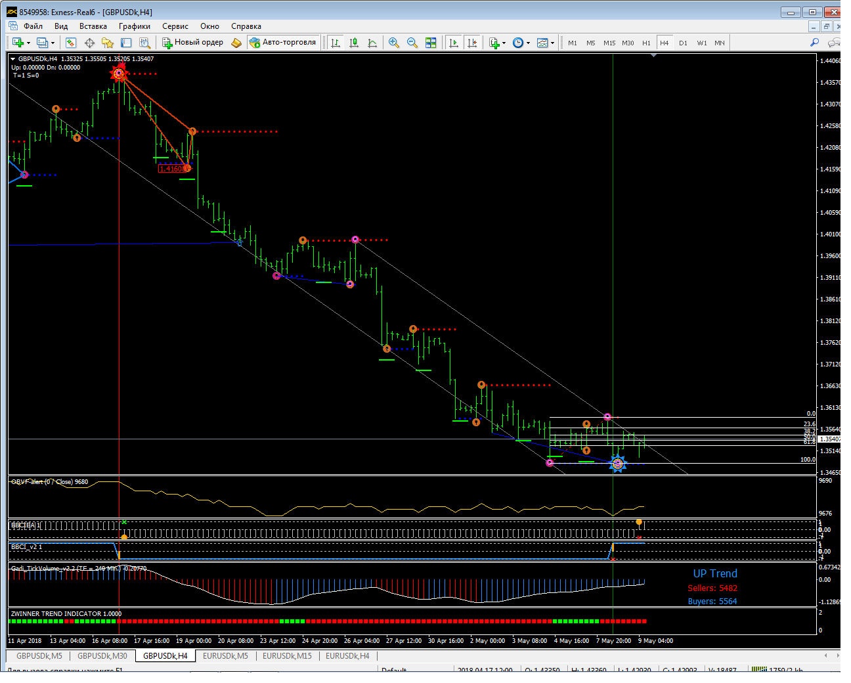Expand the new chart dropdown arrow
This screenshot has height=683, width=851.
pos(28,43)
